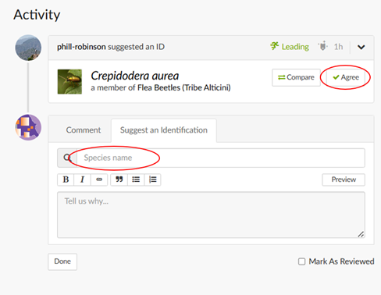This screenshot has height=295, width=381.
Task: Click the Leading runner icon
Action: click(x=274, y=46)
